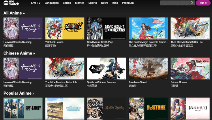Open the Dr. Stone thumbnail
Viewport: 212px width, 120px height.
click(148, 108)
